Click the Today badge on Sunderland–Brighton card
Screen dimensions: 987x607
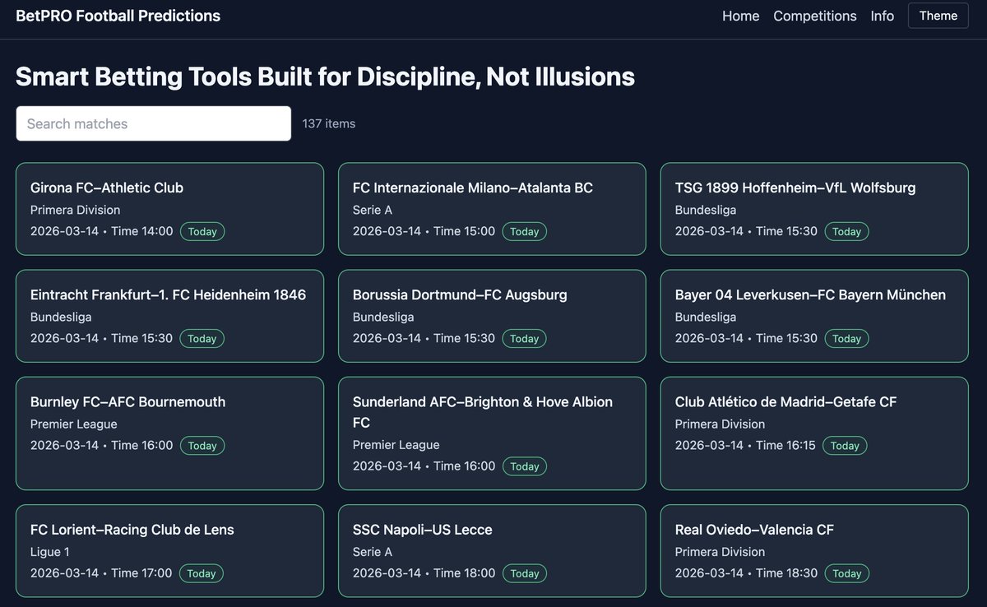pyautogui.click(x=525, y=466)
